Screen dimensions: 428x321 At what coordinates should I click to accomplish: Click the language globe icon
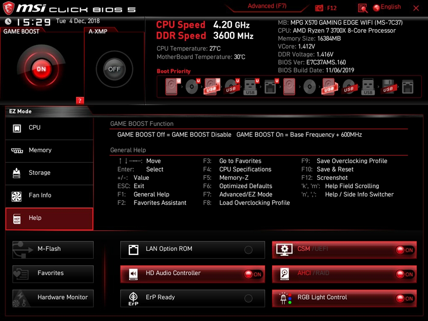click(x=376, y=8)
